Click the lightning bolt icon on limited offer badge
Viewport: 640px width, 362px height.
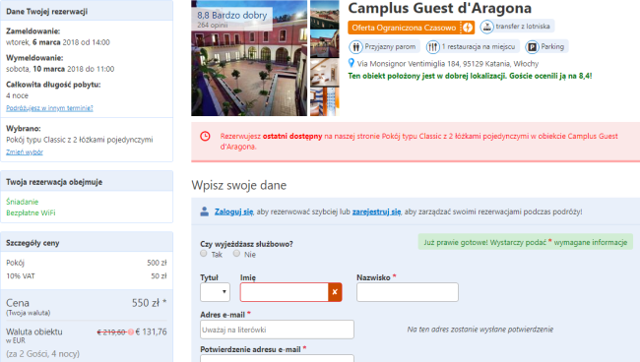click(468, 28)
